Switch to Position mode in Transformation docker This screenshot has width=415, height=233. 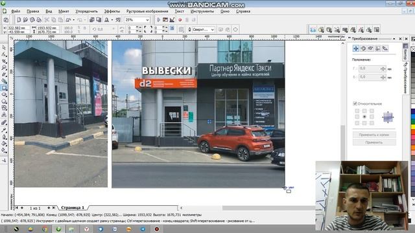tap(356, 49)
